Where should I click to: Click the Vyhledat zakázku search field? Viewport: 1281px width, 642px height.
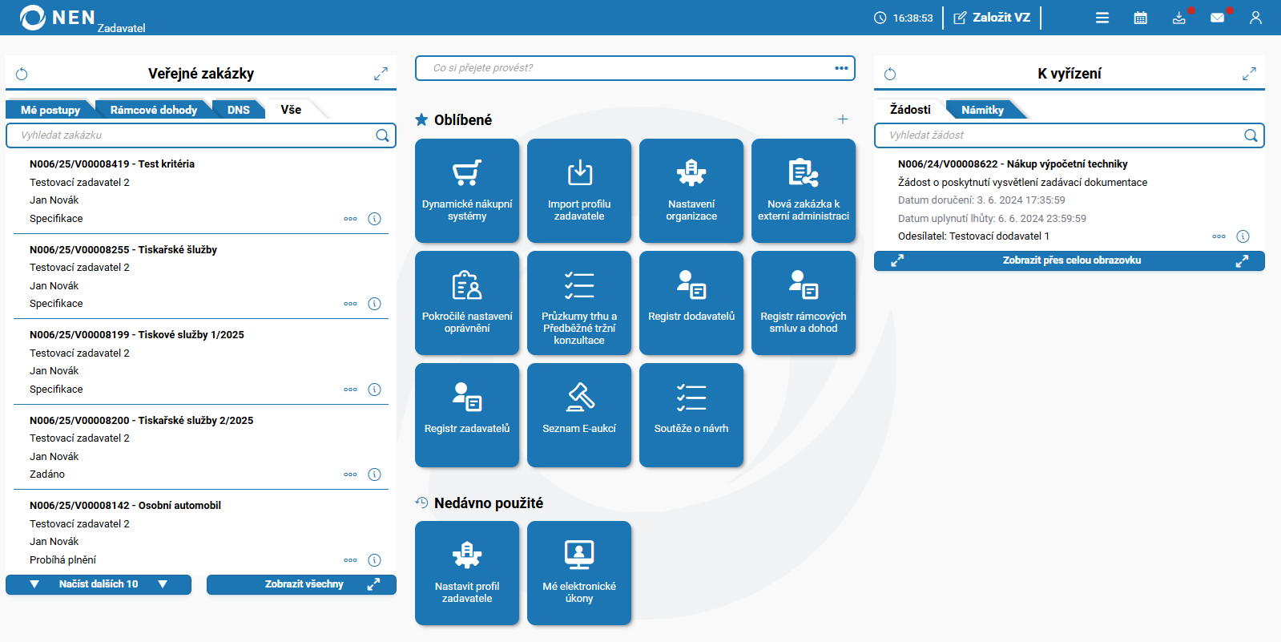point(192,135)
